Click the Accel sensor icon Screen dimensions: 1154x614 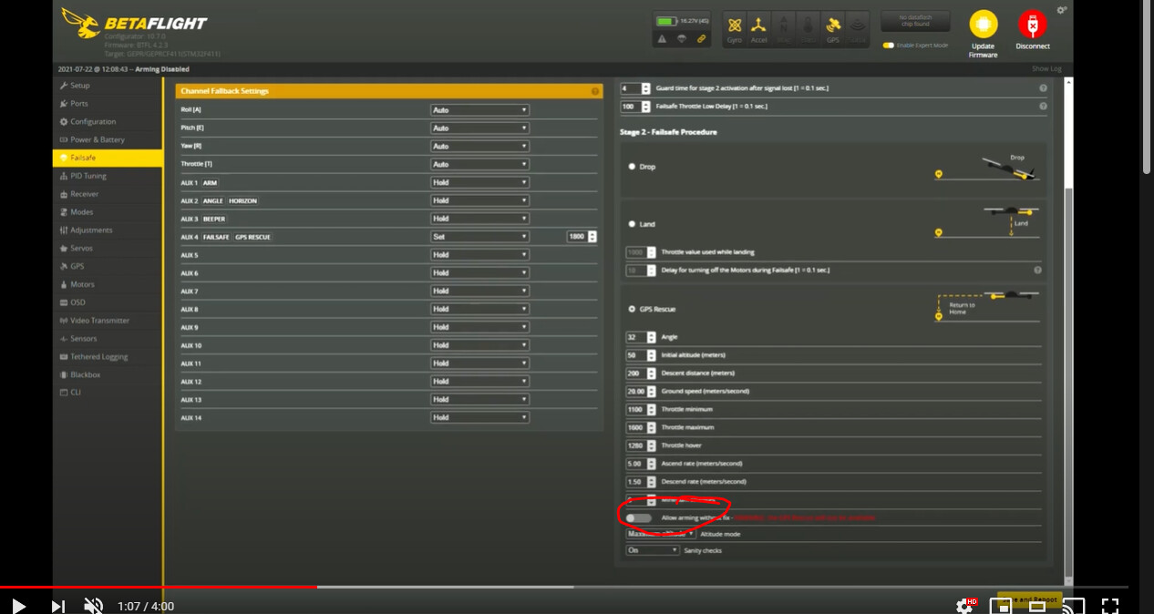(x=758, y=27)
